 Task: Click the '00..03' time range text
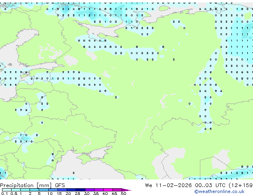point(204,185)
